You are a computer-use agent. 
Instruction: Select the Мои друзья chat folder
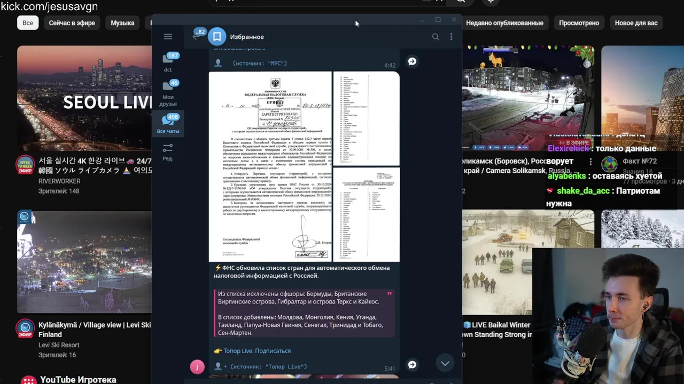point(168,92)
